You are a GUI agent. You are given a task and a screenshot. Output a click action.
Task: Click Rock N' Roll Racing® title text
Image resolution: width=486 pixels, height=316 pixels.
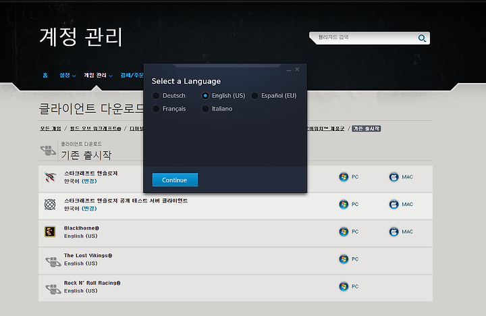92,283
